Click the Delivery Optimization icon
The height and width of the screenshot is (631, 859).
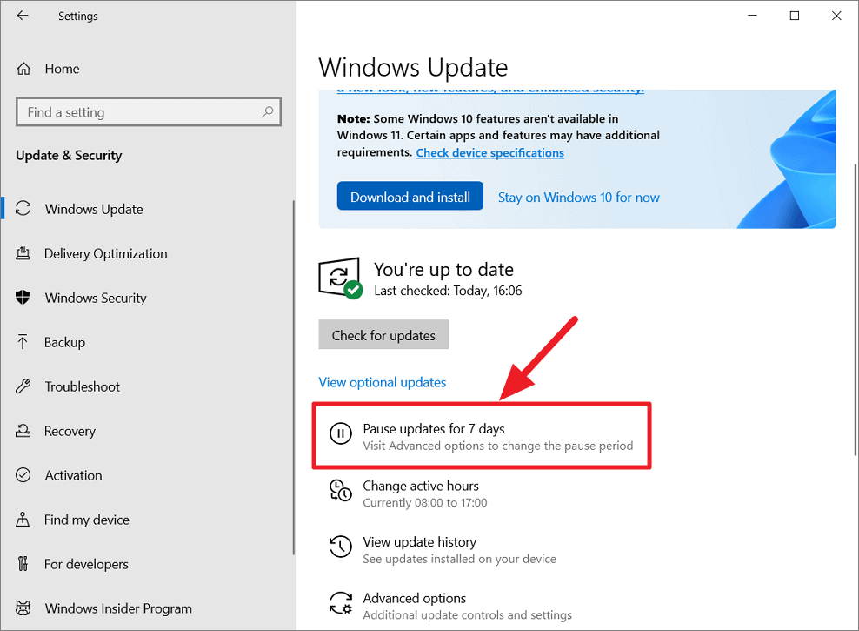tap(23, 253)
